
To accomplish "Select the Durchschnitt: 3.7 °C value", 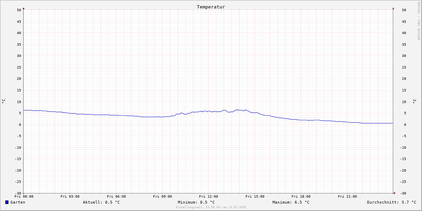I will (x=391, y=202).
